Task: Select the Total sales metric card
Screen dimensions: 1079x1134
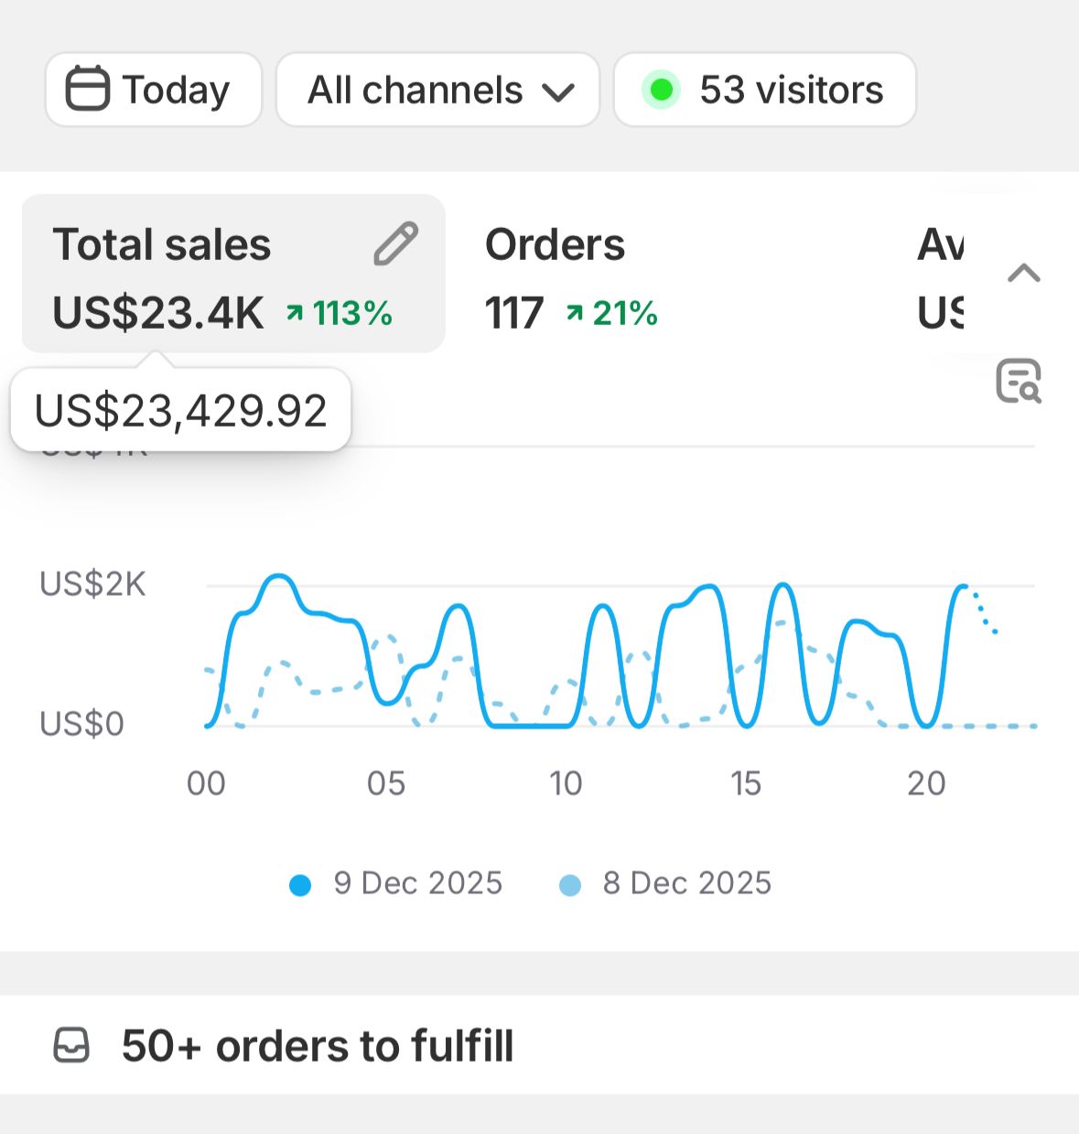Action: pyautogui.click(x=233, y=274)
